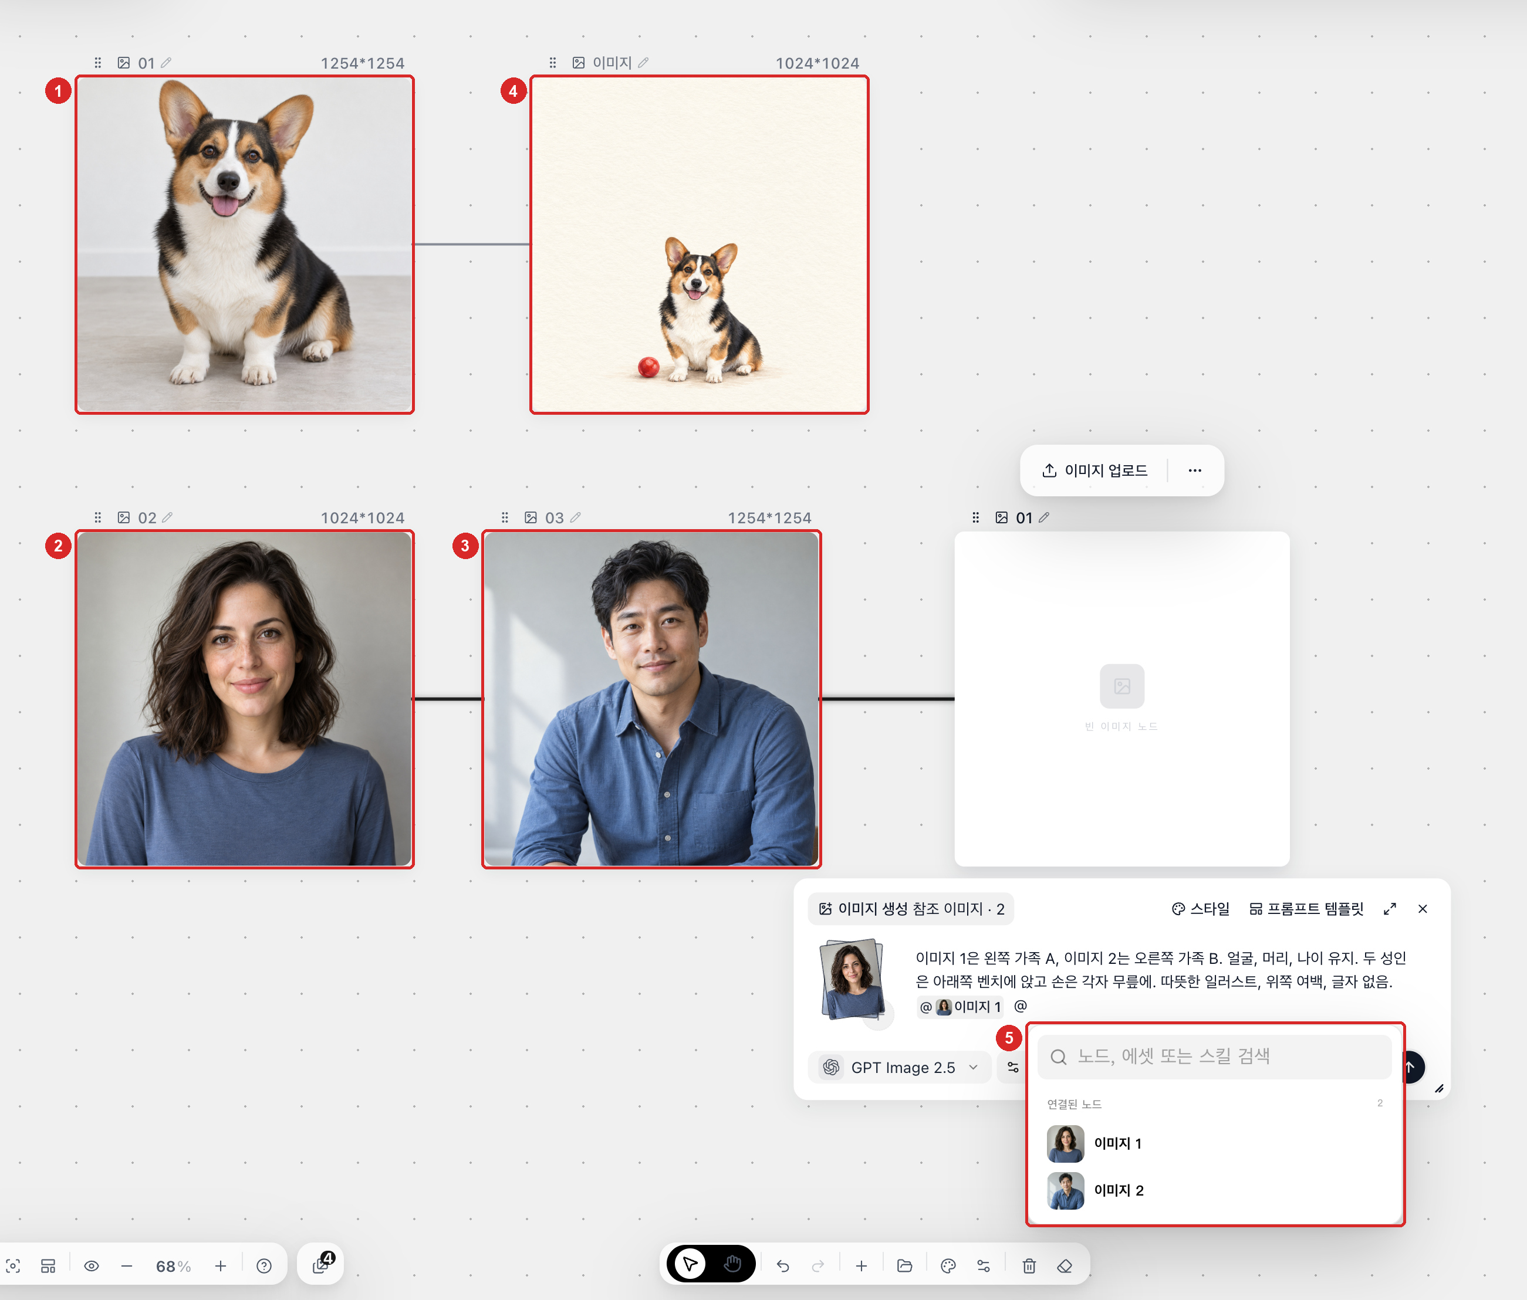Click the empty image node placeholder 빈 이미지 노드
The width and height of the screenshot is (1527, 1300).
[1121, 699]
